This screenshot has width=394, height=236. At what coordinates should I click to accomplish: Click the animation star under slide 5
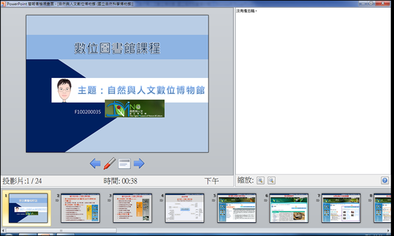(213, 200)
